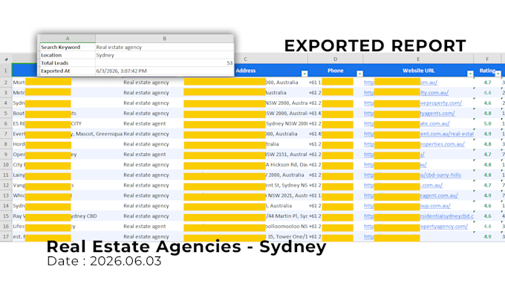Screen dimensions: 505x304
Task: Select column F header
Action: pos(487,59)
